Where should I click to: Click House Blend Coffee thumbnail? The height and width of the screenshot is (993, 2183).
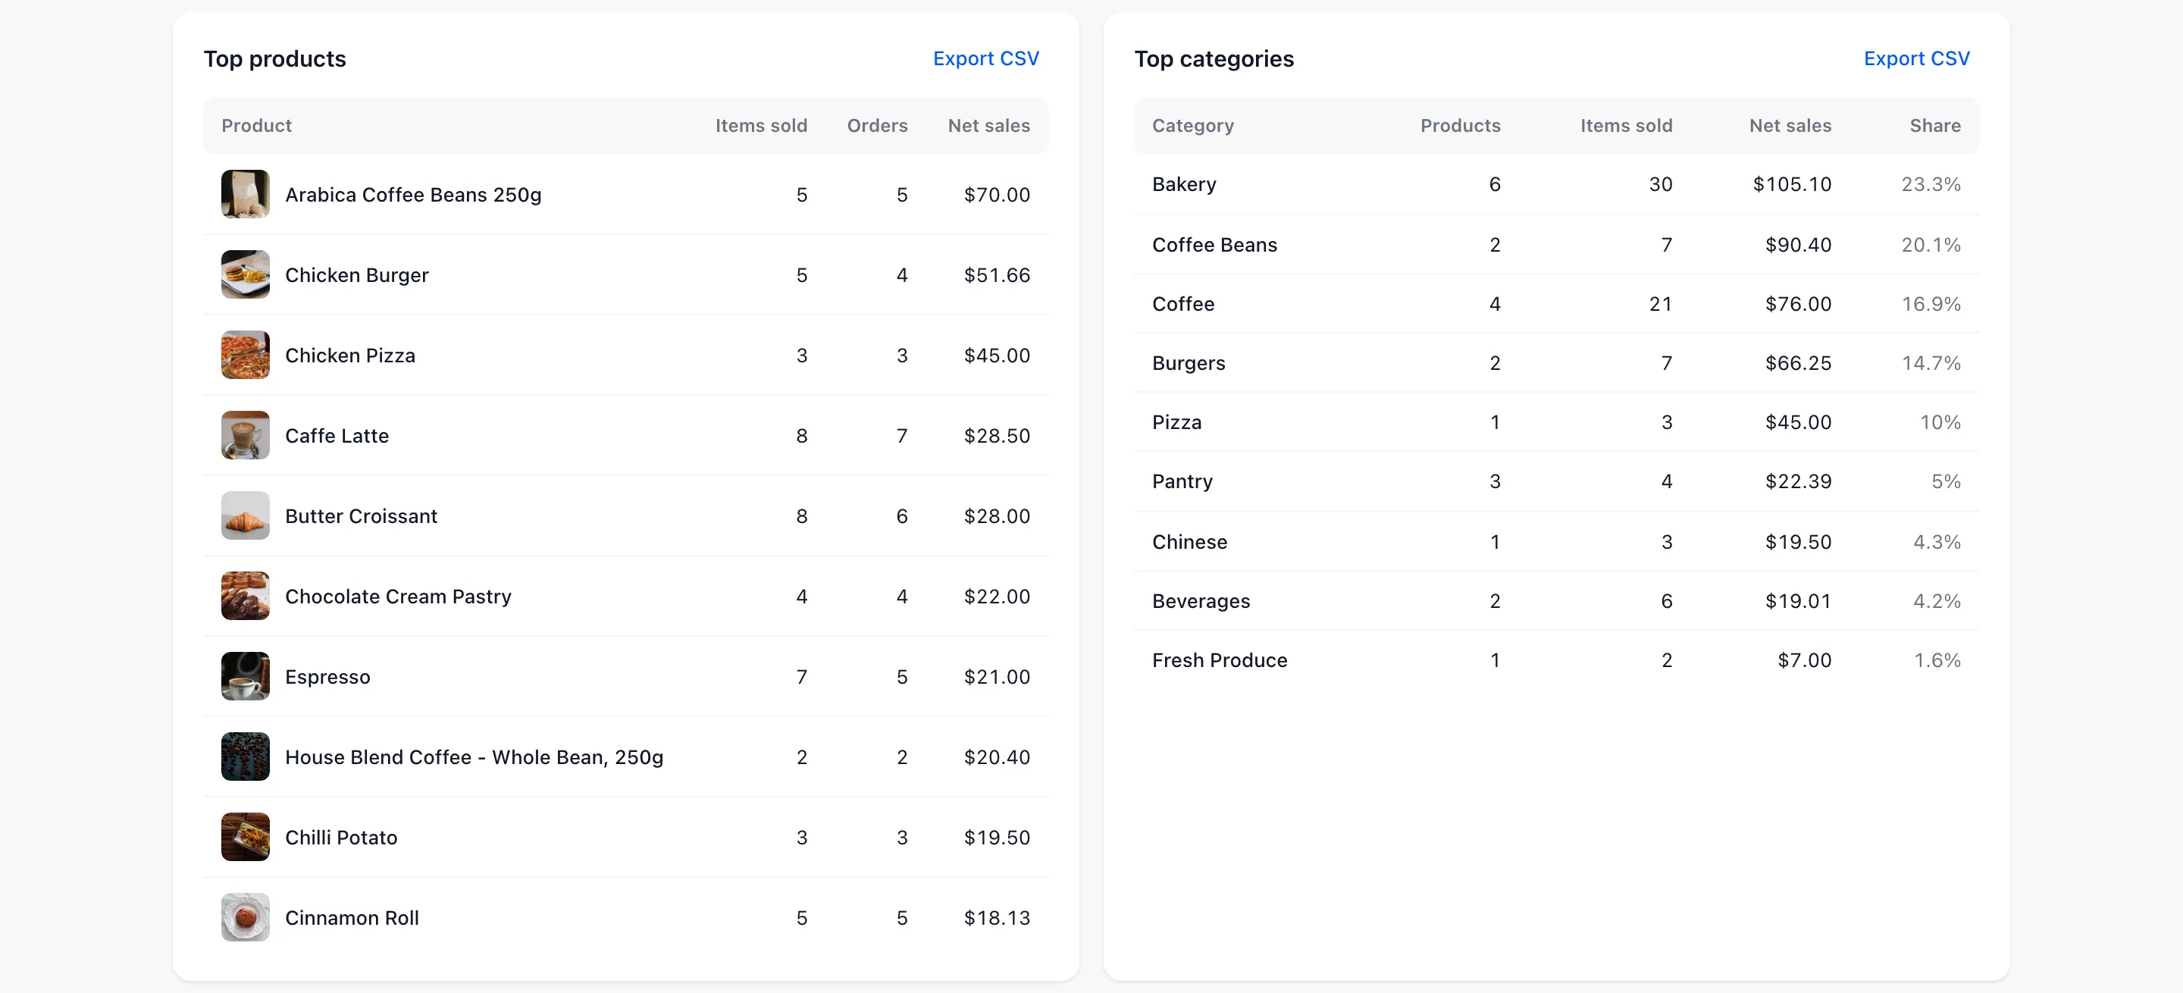coord(245,756)
